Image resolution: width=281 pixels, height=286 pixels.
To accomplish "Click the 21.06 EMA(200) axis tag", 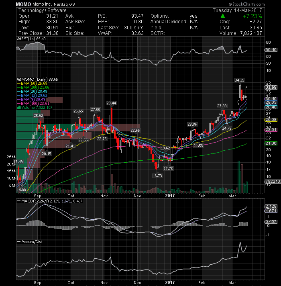I will pos(271,143).
